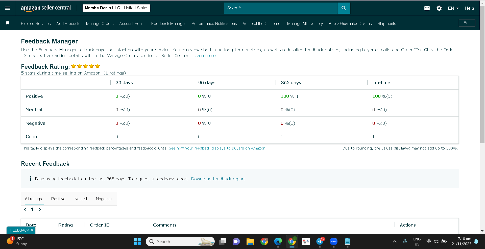The width and height of the screenshot is (485, 249).
Task: Open Shipments menu item
Action: pyautogui.click(x=386, y=23)
